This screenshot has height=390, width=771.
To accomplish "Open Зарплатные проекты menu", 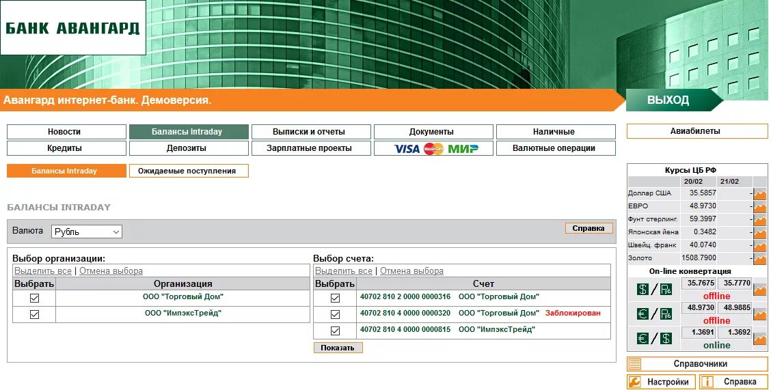I will click(311, 148).
